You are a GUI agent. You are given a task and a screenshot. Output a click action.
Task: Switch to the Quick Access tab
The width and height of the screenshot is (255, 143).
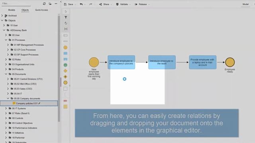41,10
